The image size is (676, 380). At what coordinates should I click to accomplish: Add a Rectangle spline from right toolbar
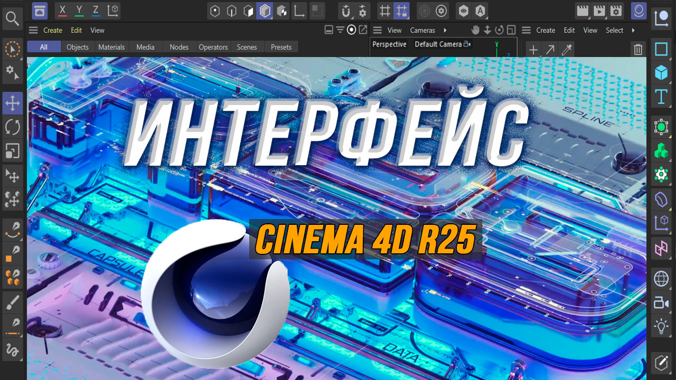click(661, 50)
